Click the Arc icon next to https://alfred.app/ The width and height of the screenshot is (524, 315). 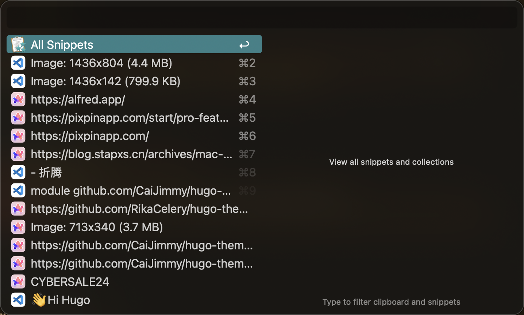pyautogui.click(x=18, y=100)
